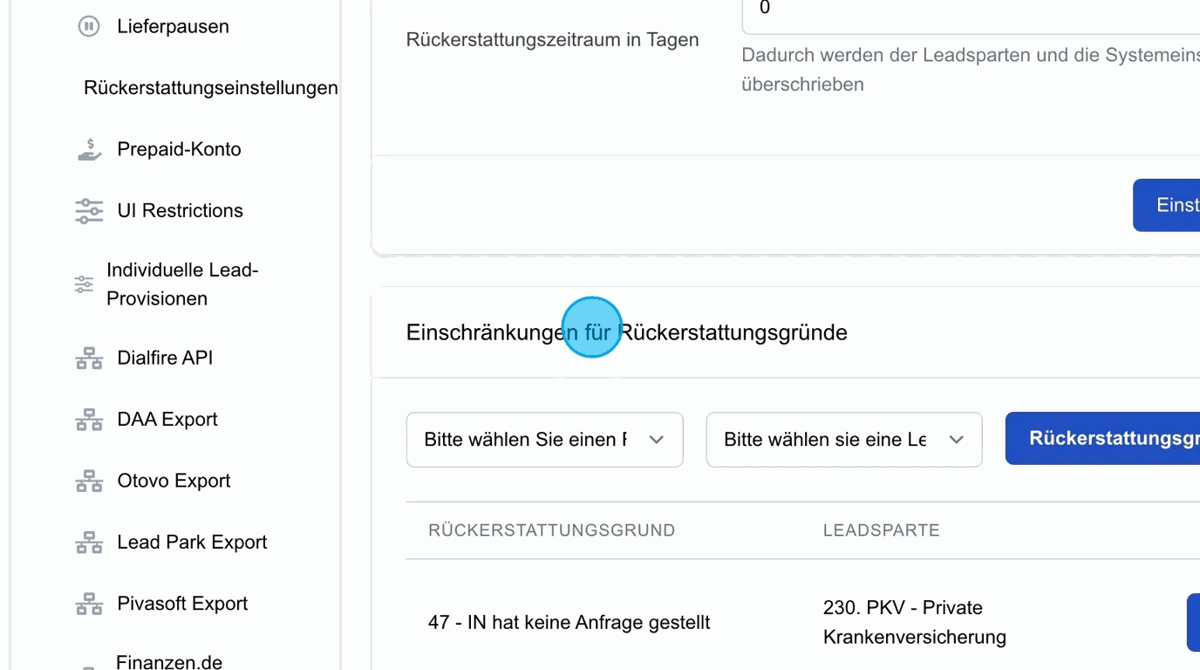Click the UI Restrictions sliders icon
Image resolution: width=1200 pixels, height=670 pixels.
click(x=89, y=210)
